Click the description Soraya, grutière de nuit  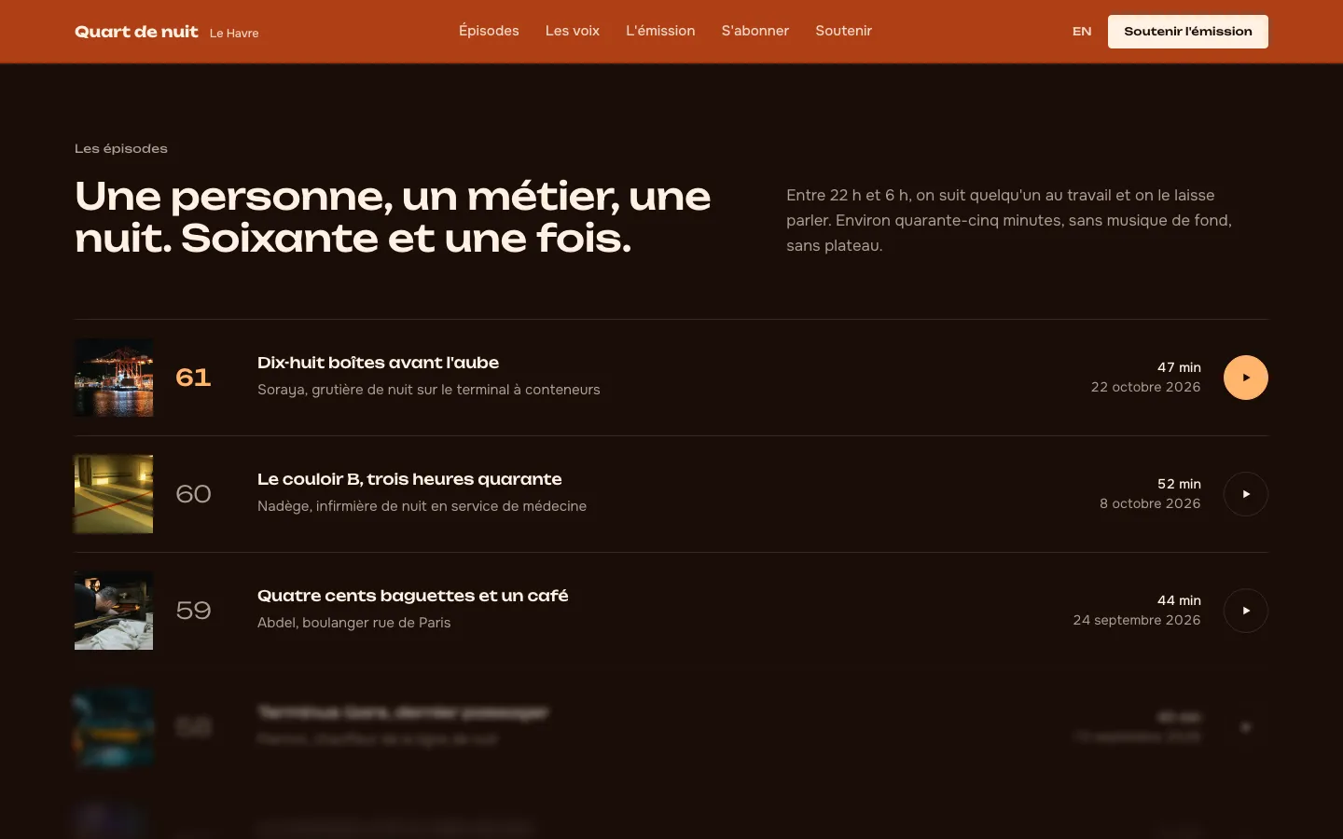429,390
